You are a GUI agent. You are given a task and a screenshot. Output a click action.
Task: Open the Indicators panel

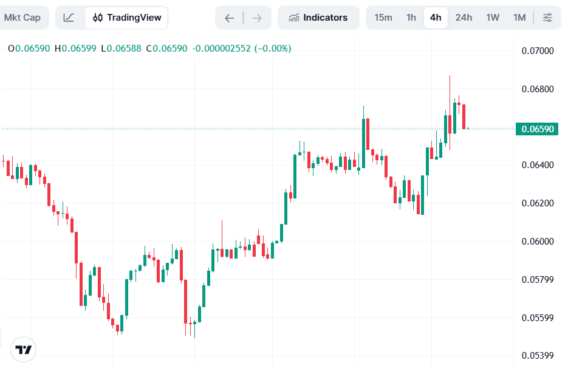point(318,18)
